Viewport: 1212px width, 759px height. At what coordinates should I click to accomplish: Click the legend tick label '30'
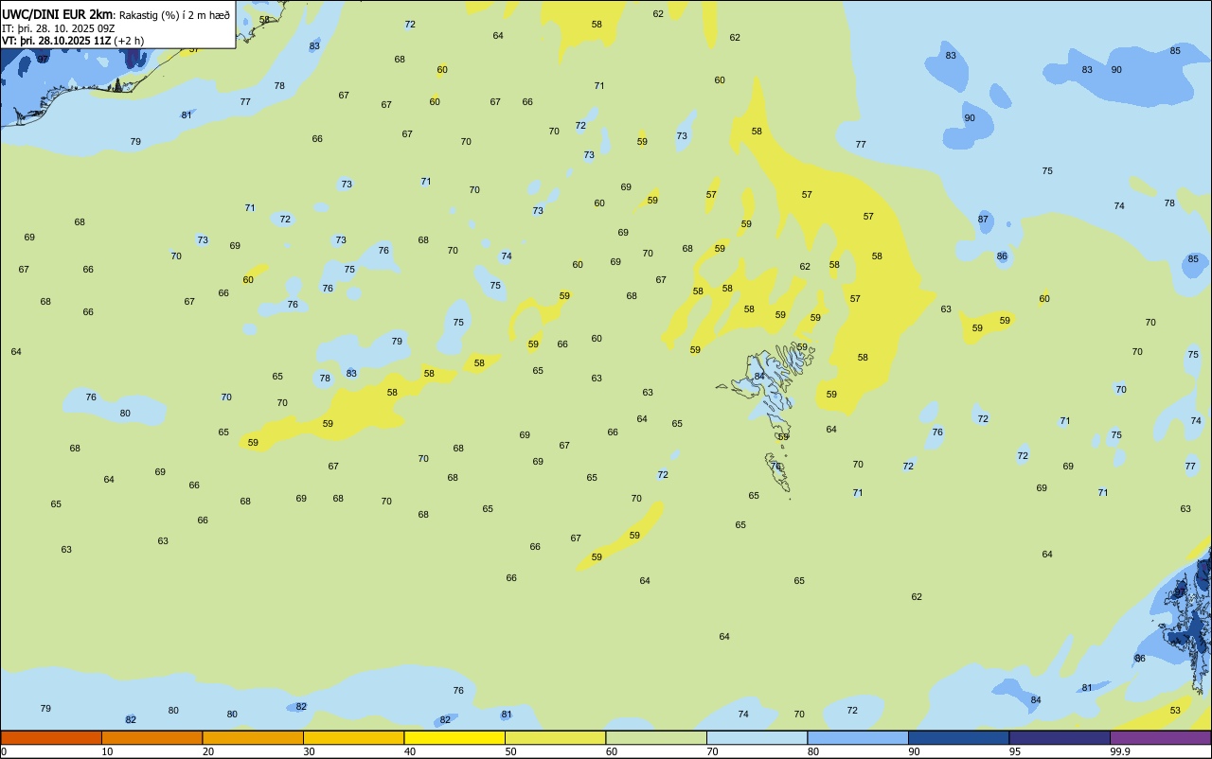click(309, 751)
